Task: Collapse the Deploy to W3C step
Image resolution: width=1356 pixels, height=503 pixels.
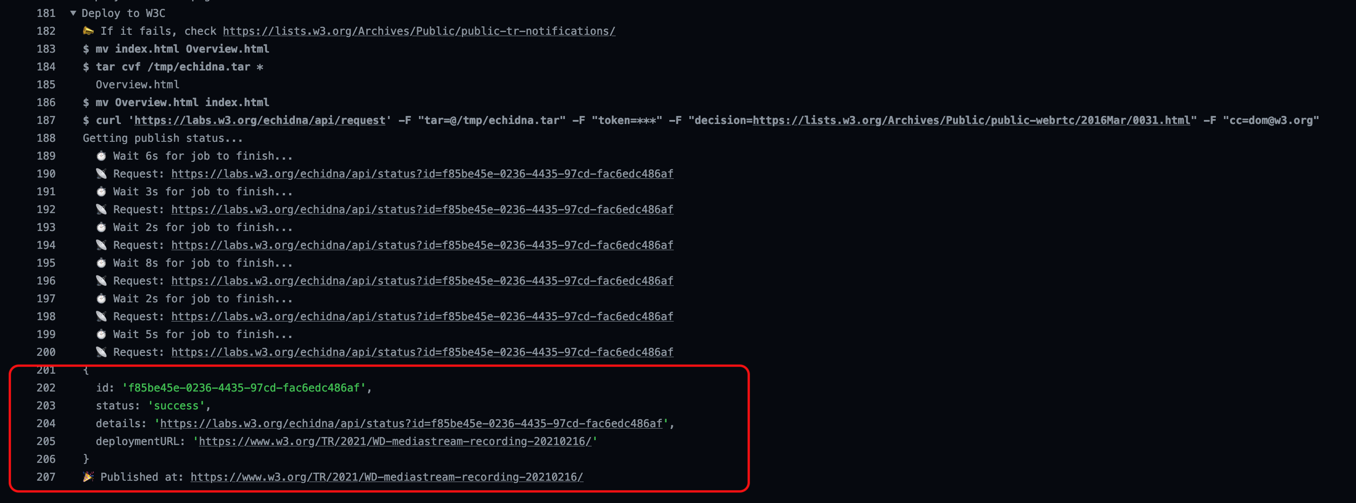Action: [x=73, y=13]
